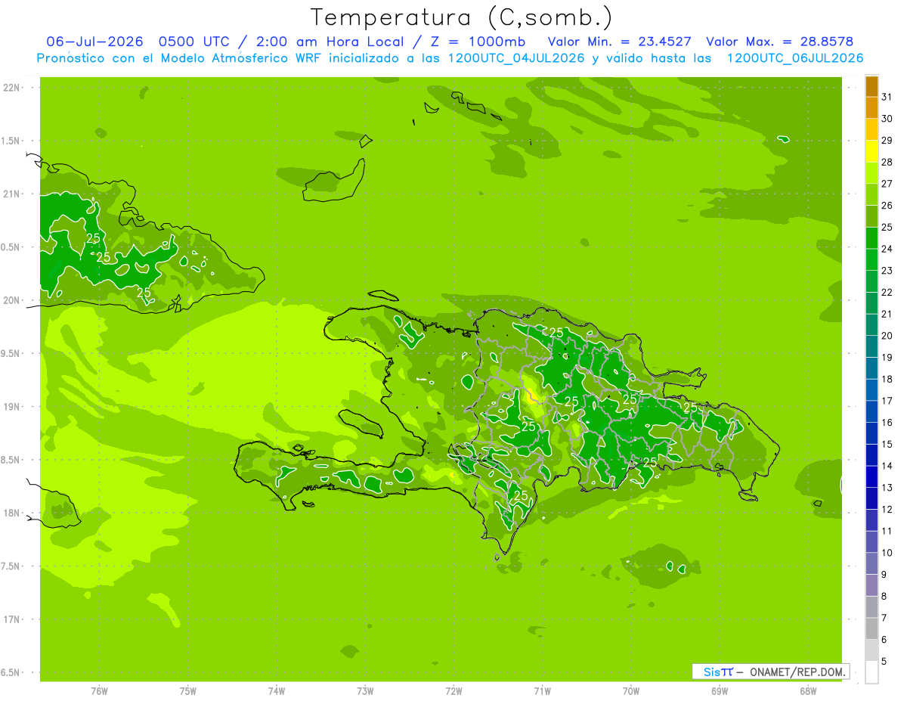Click the '27' value on color scale
This screenshot has height=701, width=907.
tap(887, 184)
